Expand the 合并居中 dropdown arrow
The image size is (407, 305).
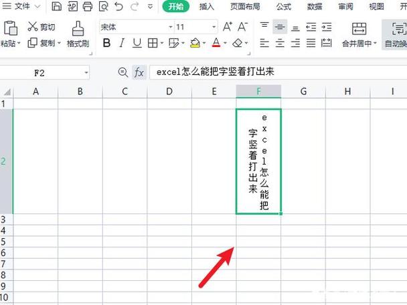pyautogui.click(x=375, y=43)
